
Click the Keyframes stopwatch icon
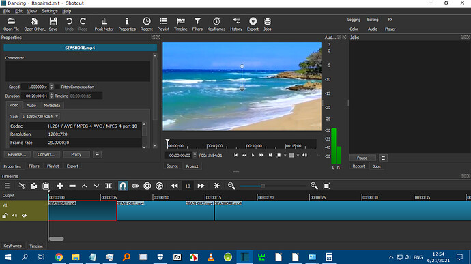(x=216, y=24)
